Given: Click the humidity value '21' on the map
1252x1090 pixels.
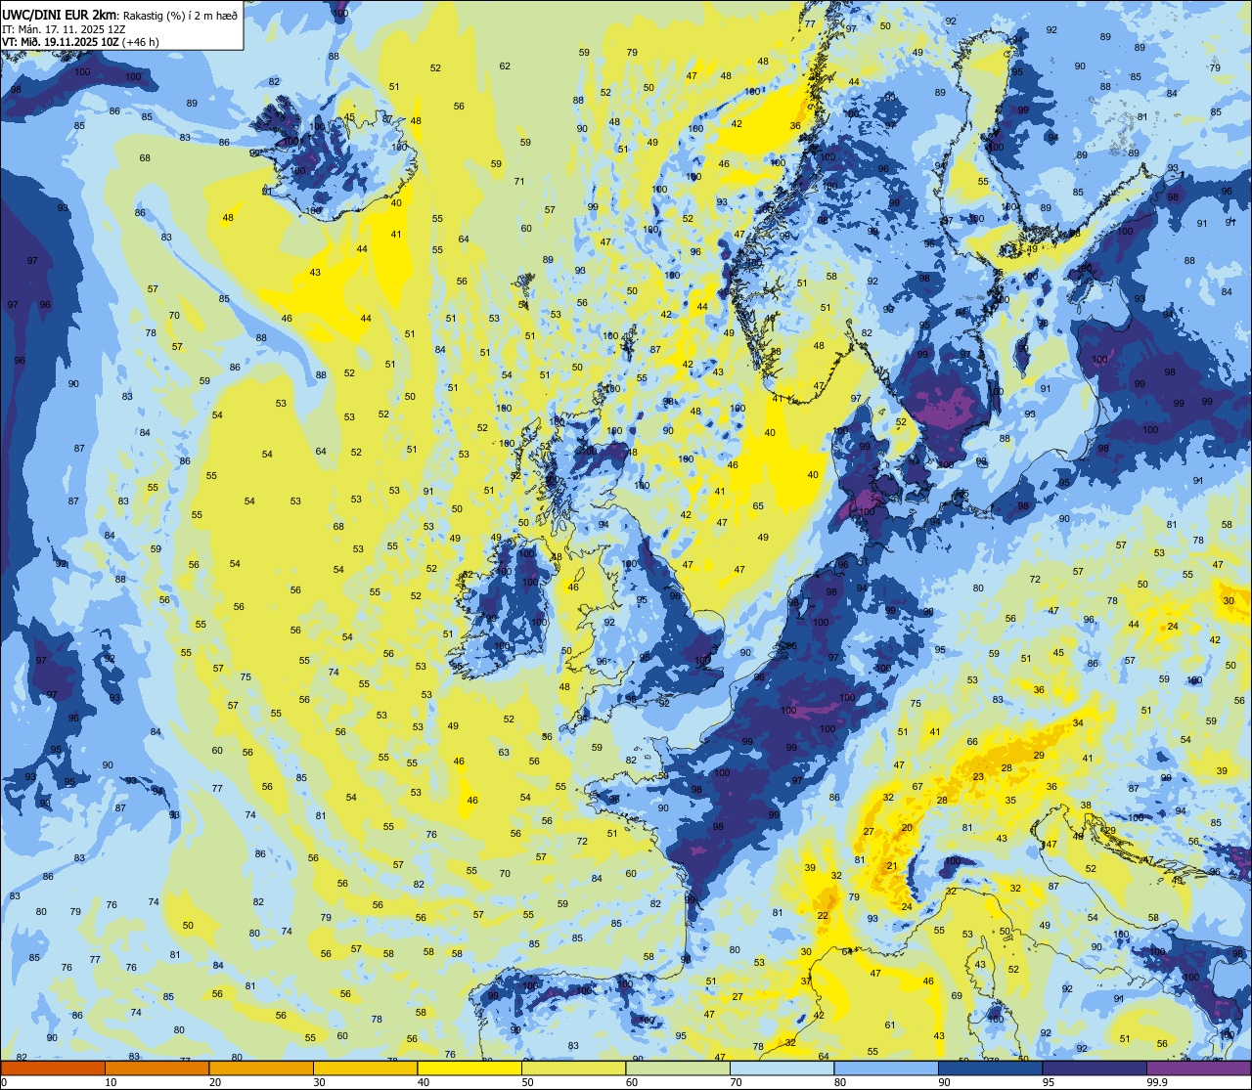Looking at the screenshot, I should (x=892, y=866).
